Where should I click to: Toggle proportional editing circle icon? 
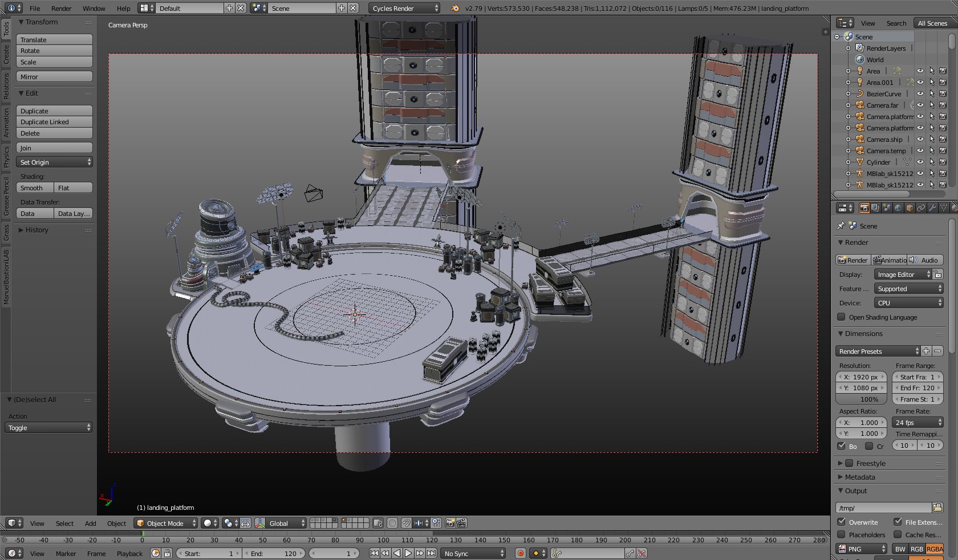click(x=392, y=523)
